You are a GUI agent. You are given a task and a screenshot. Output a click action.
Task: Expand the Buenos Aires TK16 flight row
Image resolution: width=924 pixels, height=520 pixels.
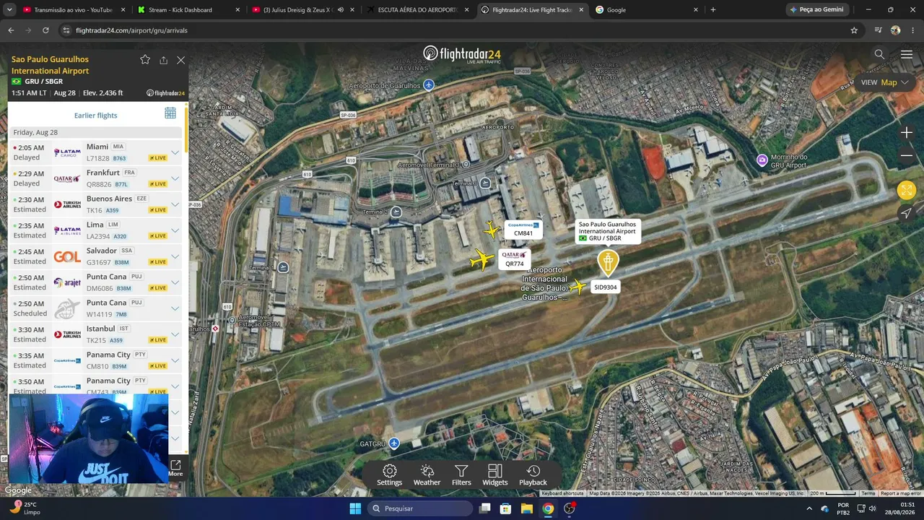pyautogui.click(x=175, y=204)
